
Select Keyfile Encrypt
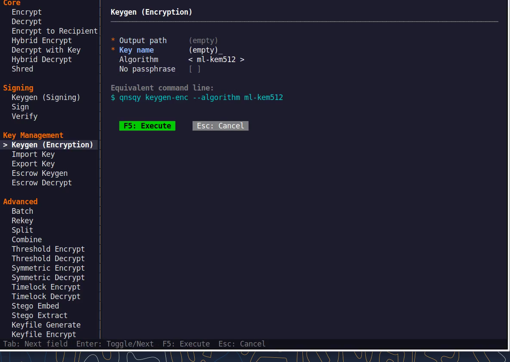tap(44, 334)
